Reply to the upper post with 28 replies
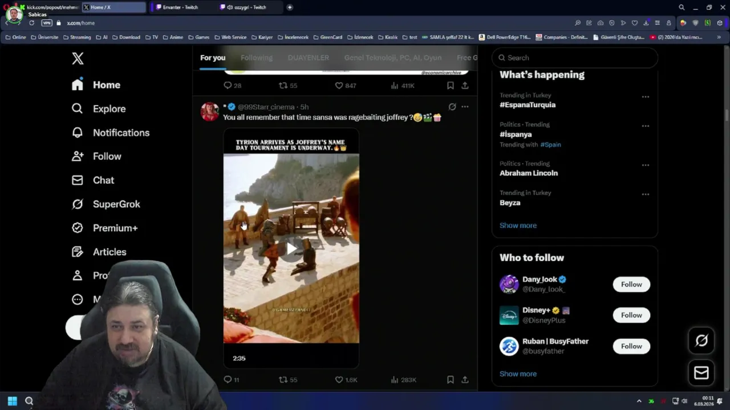 [x=232, y=85]
